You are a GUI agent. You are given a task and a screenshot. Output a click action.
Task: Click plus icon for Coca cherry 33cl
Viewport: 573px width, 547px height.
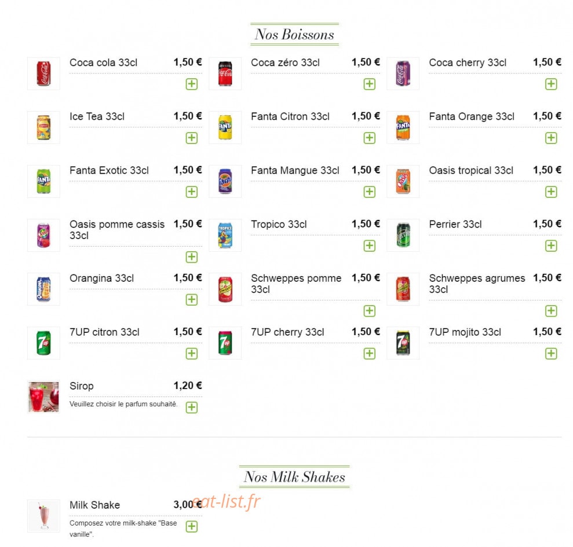(x=551, y=84)
